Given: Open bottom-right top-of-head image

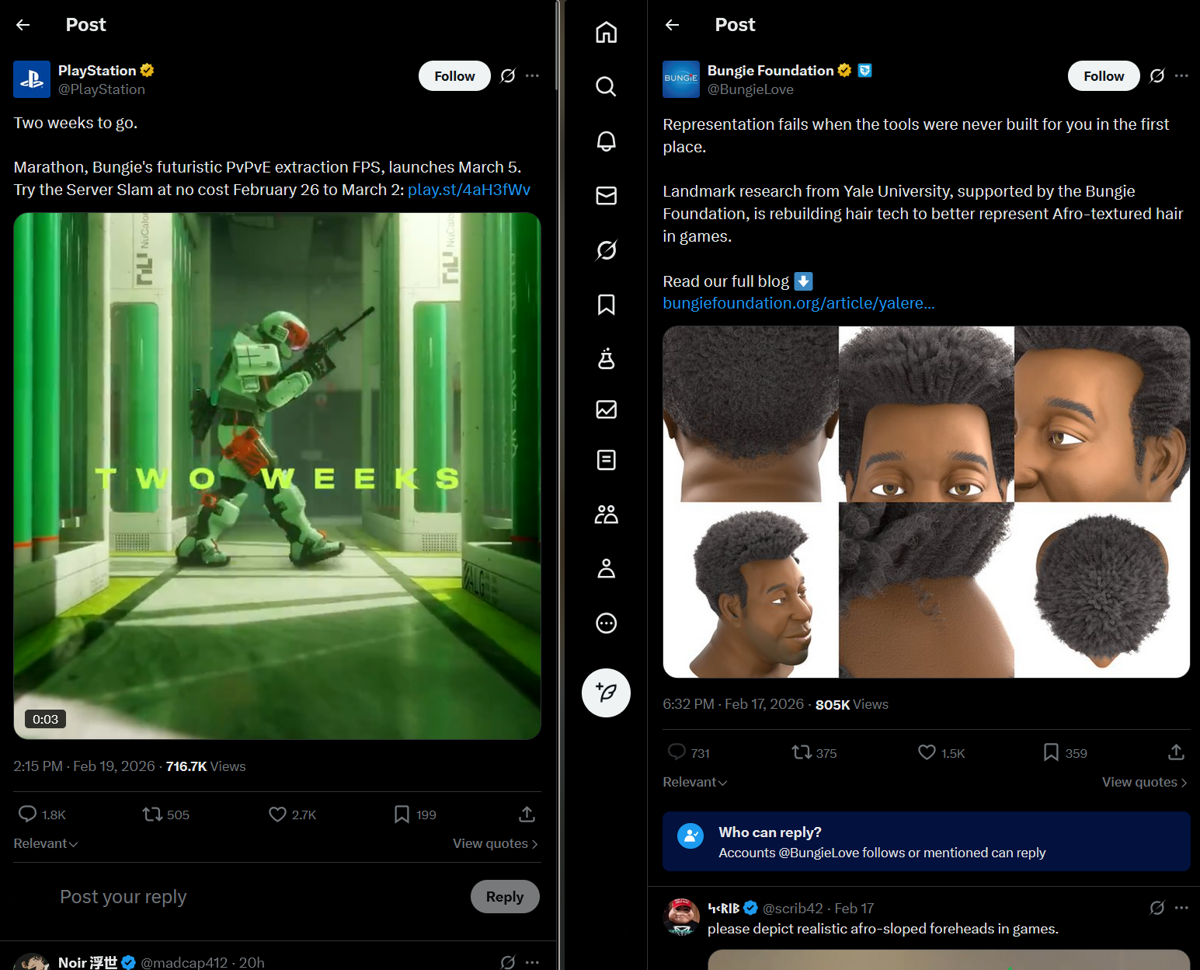Looking at the screenshot, I should click(x=1103, y=590).
